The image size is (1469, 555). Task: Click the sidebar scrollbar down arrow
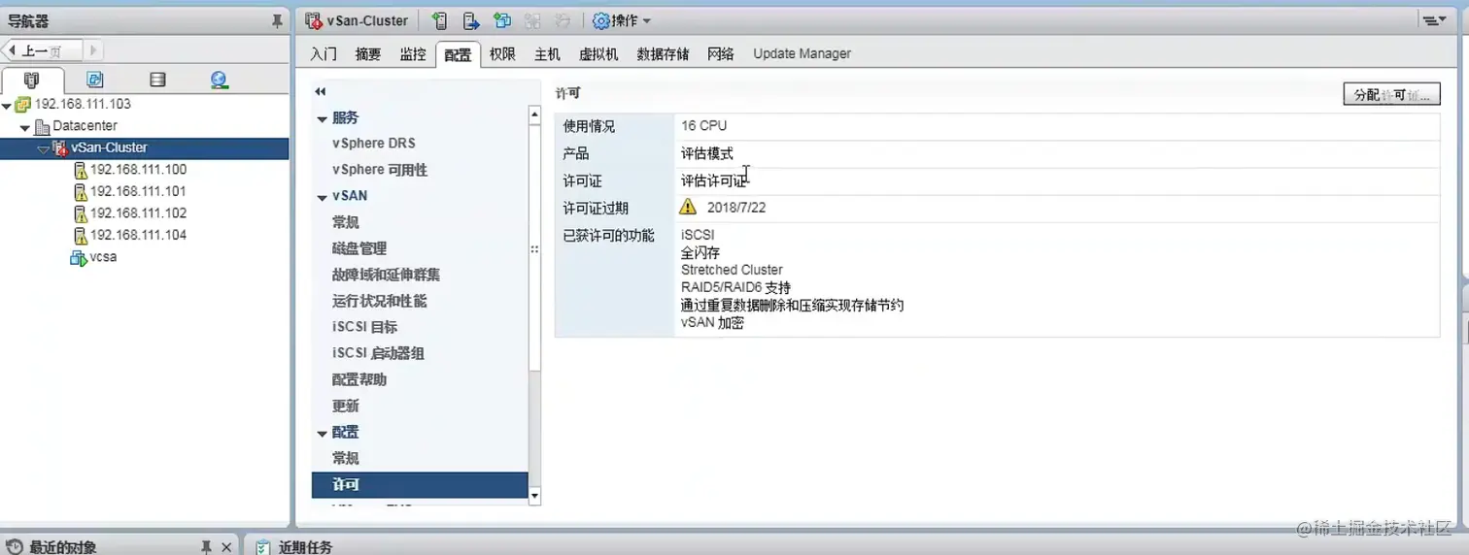pyautogui.click(x=534, y=496)
